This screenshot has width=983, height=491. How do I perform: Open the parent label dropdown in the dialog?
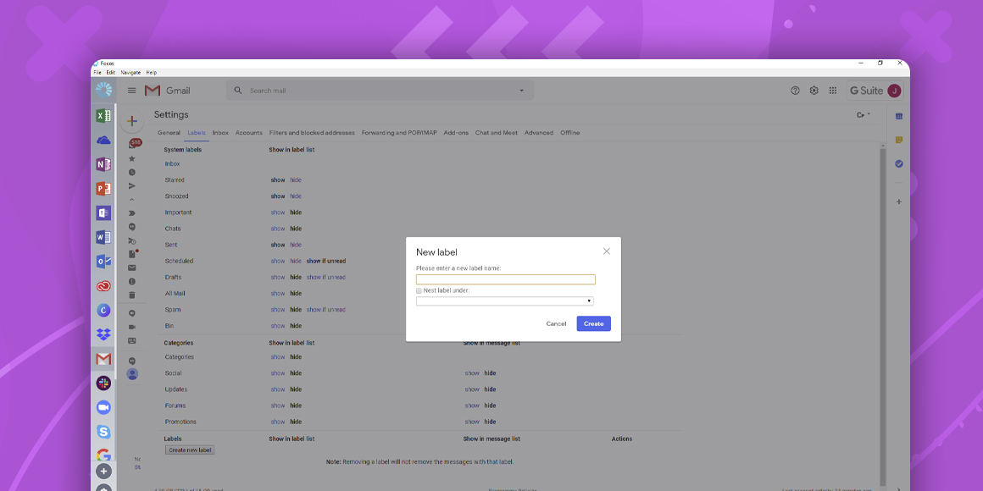[x=505, y=301]
